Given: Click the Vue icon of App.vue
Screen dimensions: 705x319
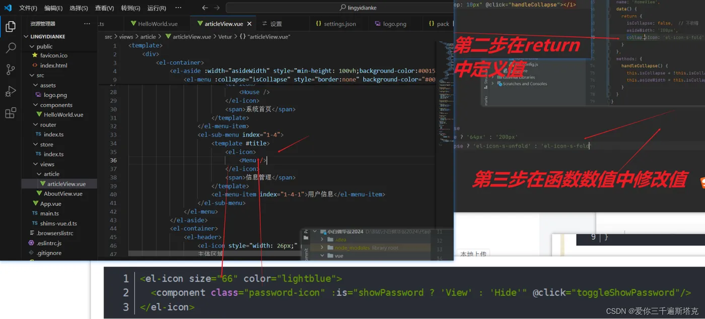Looking at the screenshot, I should pos(35,204).
